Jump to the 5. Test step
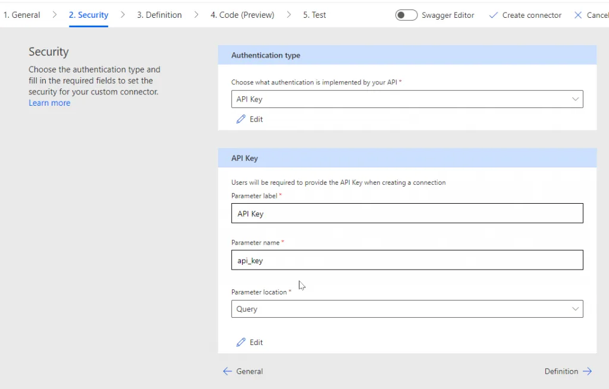609x389 pixels. click(x=315, y=15)
